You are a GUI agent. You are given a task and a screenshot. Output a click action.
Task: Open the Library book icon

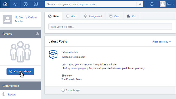point(36,4)
